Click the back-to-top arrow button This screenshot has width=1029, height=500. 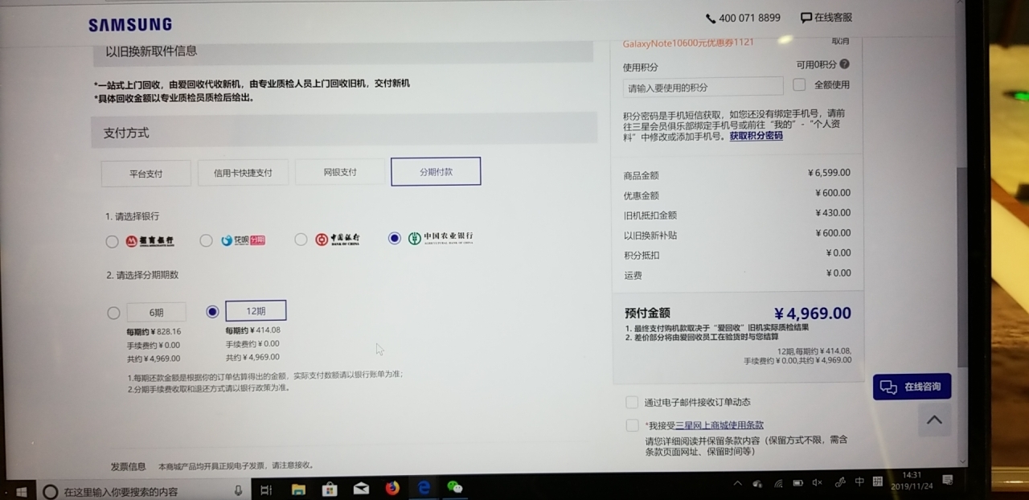[x=934, y=420]
